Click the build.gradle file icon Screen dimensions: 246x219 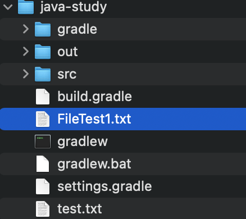(43, 97)
